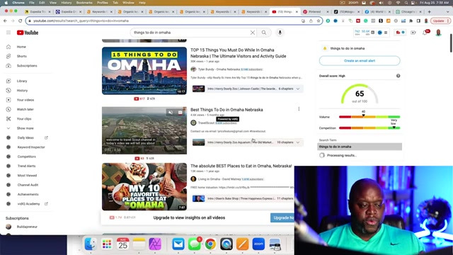Open vidIQ Channel Audit

[27, 185]
